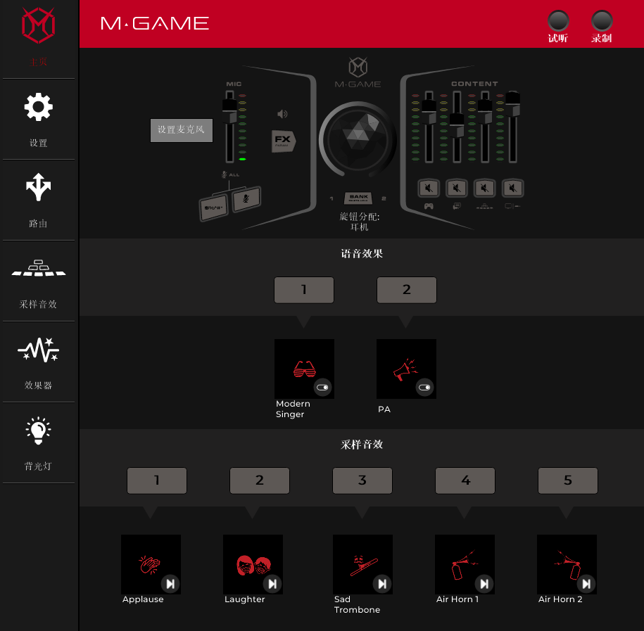Adjust the MIC volume fader
Screen dimensions: 644x631
[229, 110]
